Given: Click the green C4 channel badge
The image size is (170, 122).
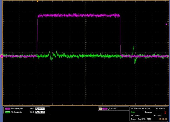Looking at the screenshot, I should [x=7, y=112].
